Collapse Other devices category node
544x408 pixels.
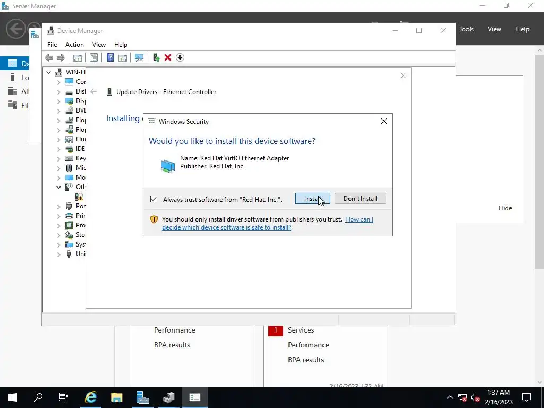coord(58,188)
